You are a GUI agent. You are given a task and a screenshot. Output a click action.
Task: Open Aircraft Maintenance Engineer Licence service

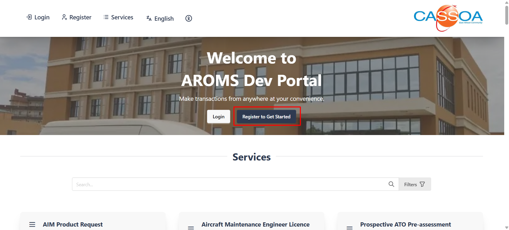(255, 224)
